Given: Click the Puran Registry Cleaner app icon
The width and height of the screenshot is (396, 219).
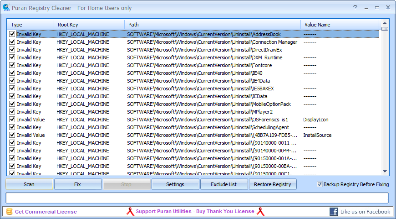Looking at the screenshot, I should [x=6, y=7].
